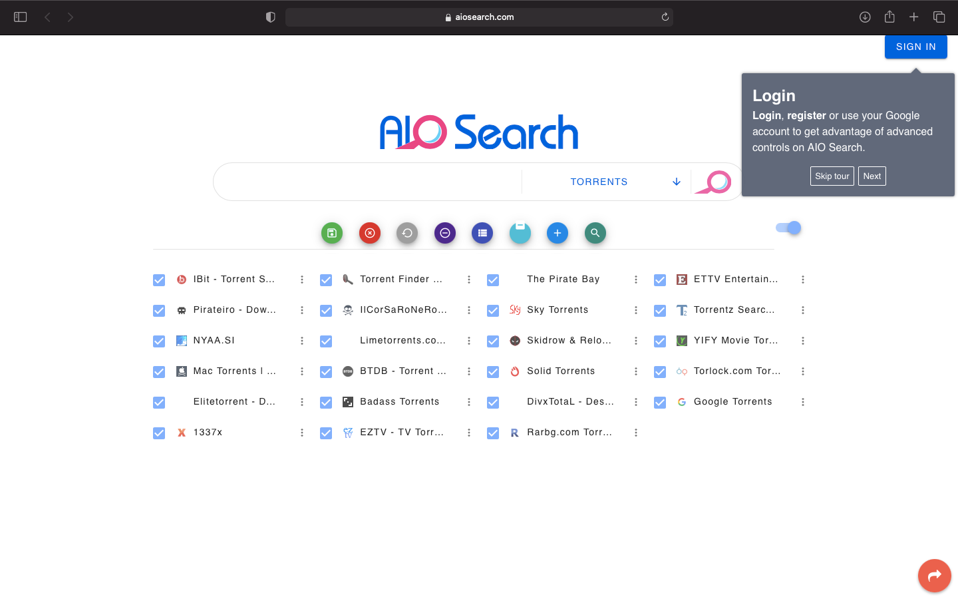Click the indigo list view button
This screenshot has height=599, width=958.
[x=482, y=233]
